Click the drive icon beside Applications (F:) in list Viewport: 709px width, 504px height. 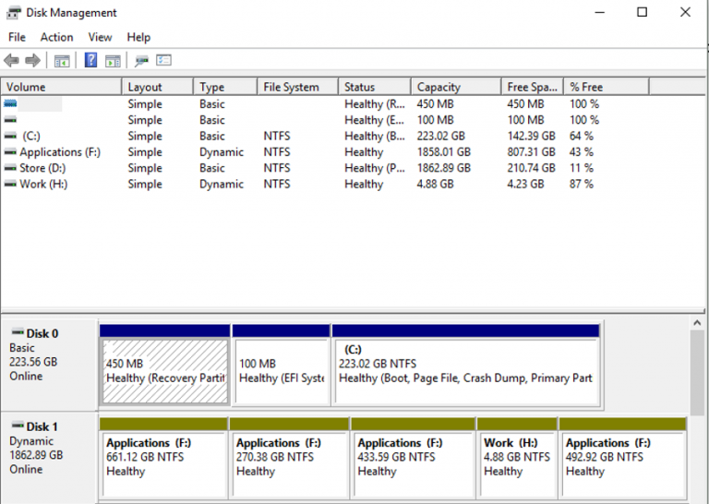pyautogui.click(x=10, y=152)
